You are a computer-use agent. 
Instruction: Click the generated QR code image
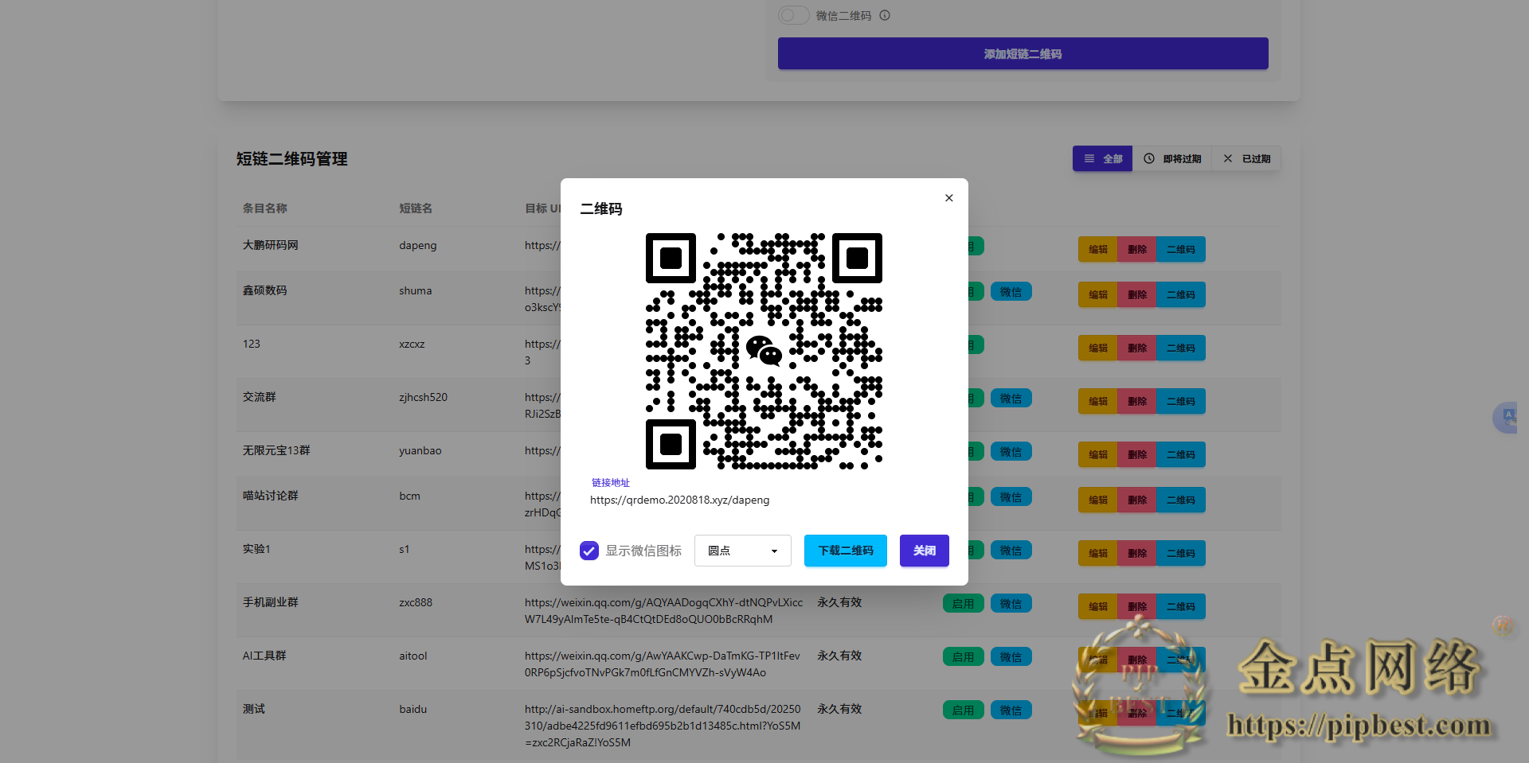(x=764, y=351)
